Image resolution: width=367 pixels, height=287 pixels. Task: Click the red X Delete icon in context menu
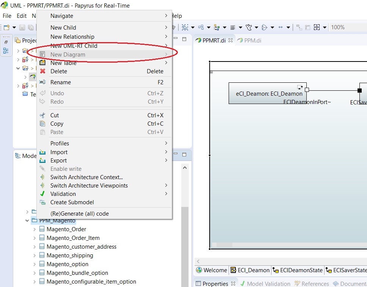pyautogui.click(x=42, y=71)
